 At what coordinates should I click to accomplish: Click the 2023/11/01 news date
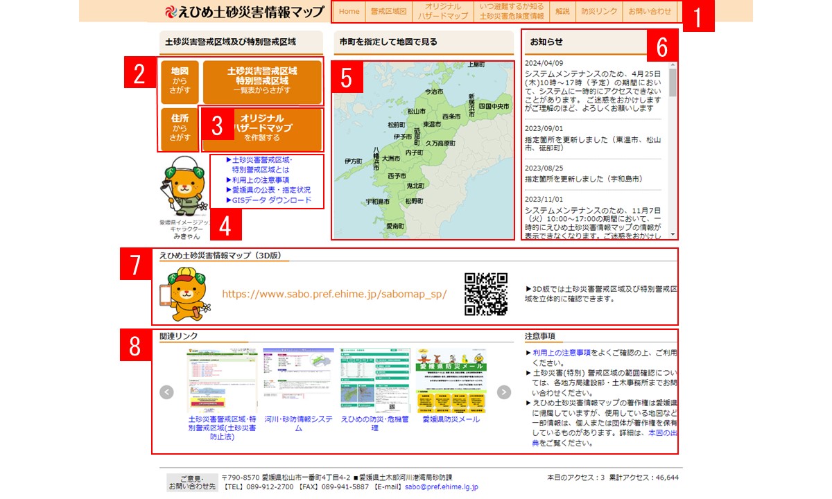(544, 198)
